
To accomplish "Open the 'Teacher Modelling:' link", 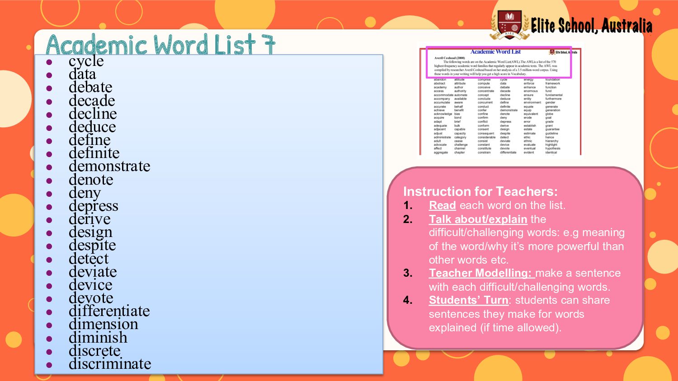I will pos(482,273).
